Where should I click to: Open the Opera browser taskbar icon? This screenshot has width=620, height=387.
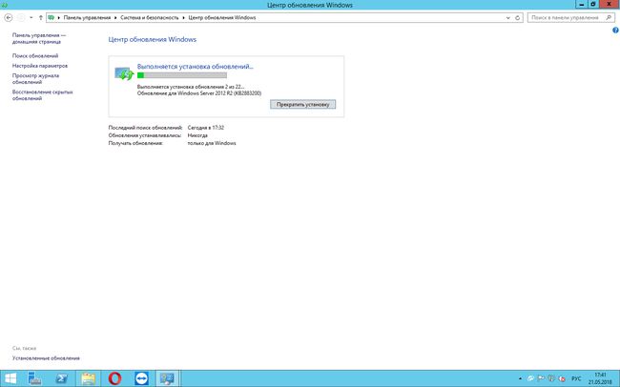tap(114, 378)
